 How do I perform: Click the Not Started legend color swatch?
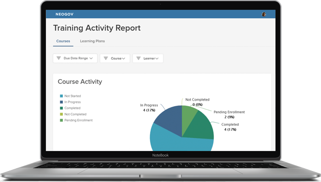click(x=61, y=96)
